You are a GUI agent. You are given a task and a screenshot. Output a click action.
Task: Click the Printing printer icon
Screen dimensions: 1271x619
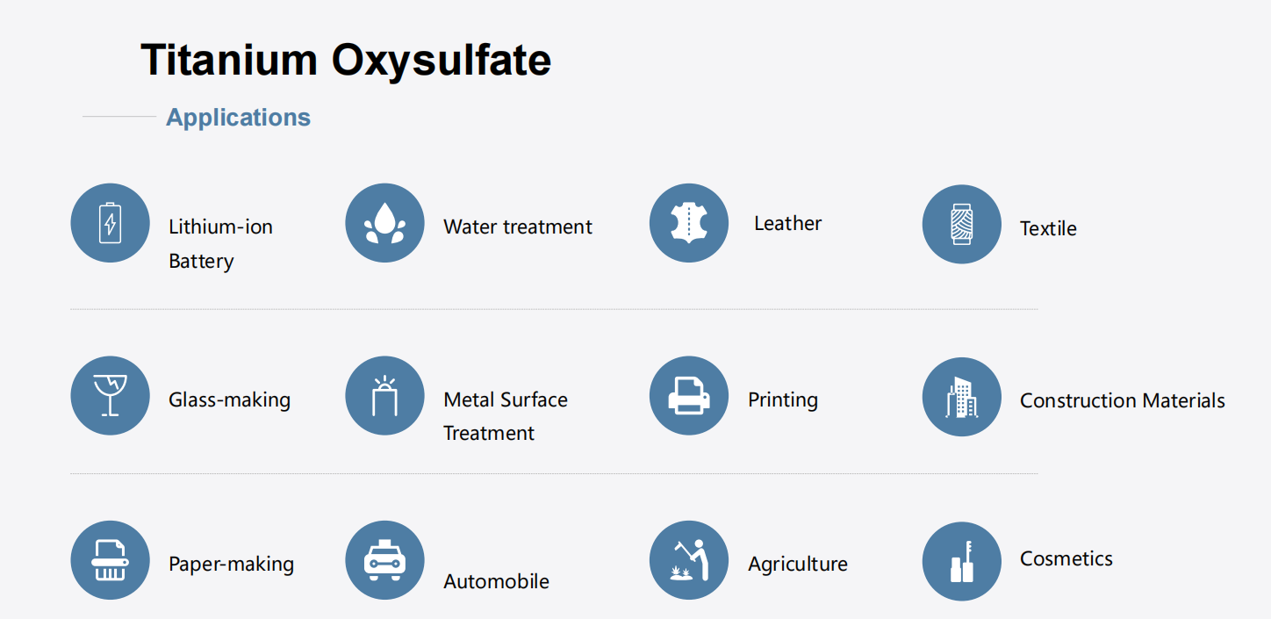[x=689, y=395]
